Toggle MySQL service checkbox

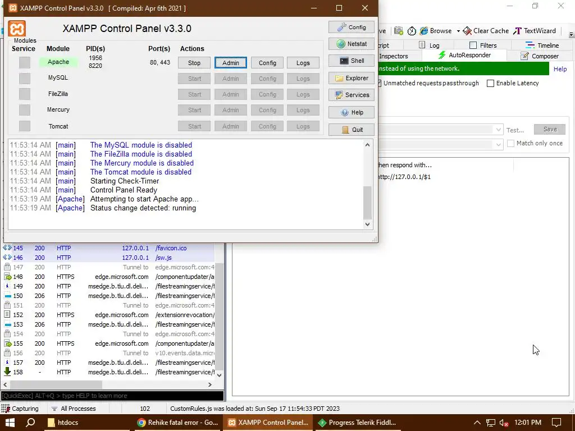pyautogui.click(x=25, y=79)
